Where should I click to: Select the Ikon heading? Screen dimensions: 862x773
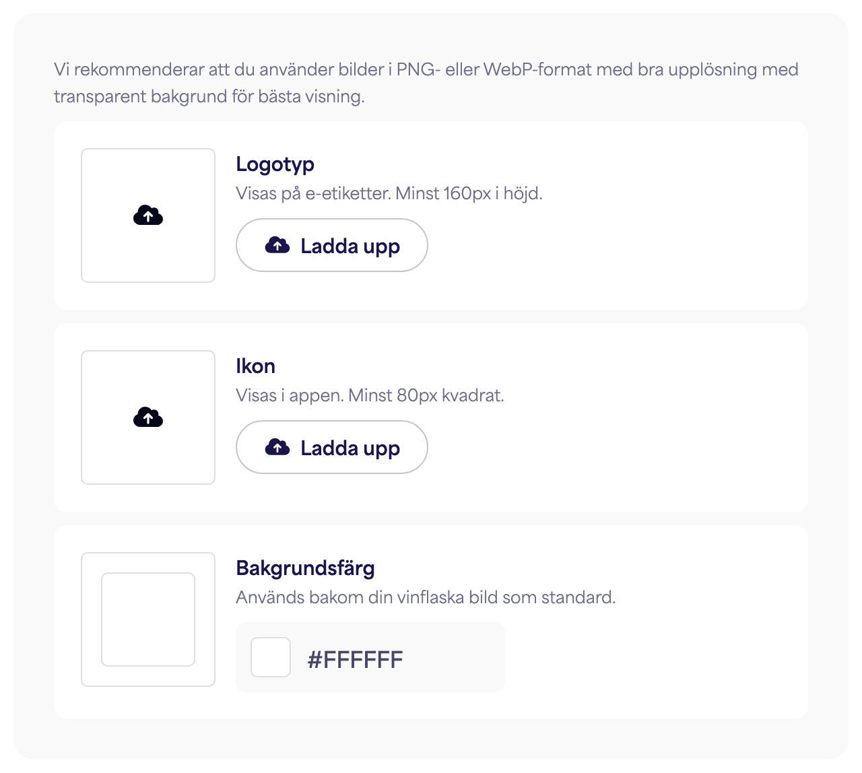coord(255,366)
